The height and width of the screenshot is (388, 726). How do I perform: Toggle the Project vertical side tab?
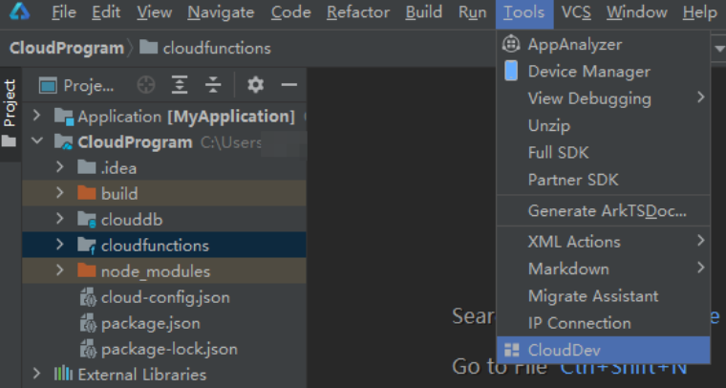(x=10, y=114)
